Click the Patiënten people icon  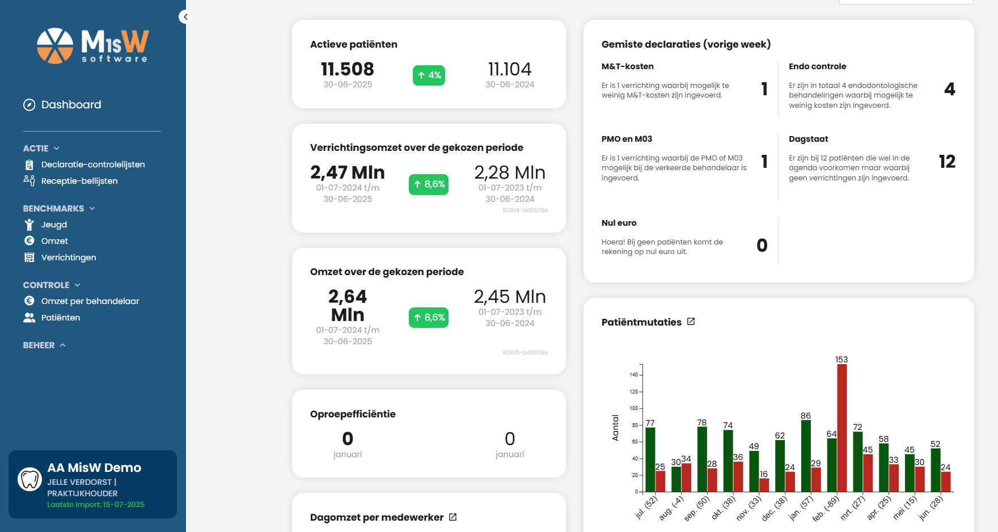tap(29, 318)
